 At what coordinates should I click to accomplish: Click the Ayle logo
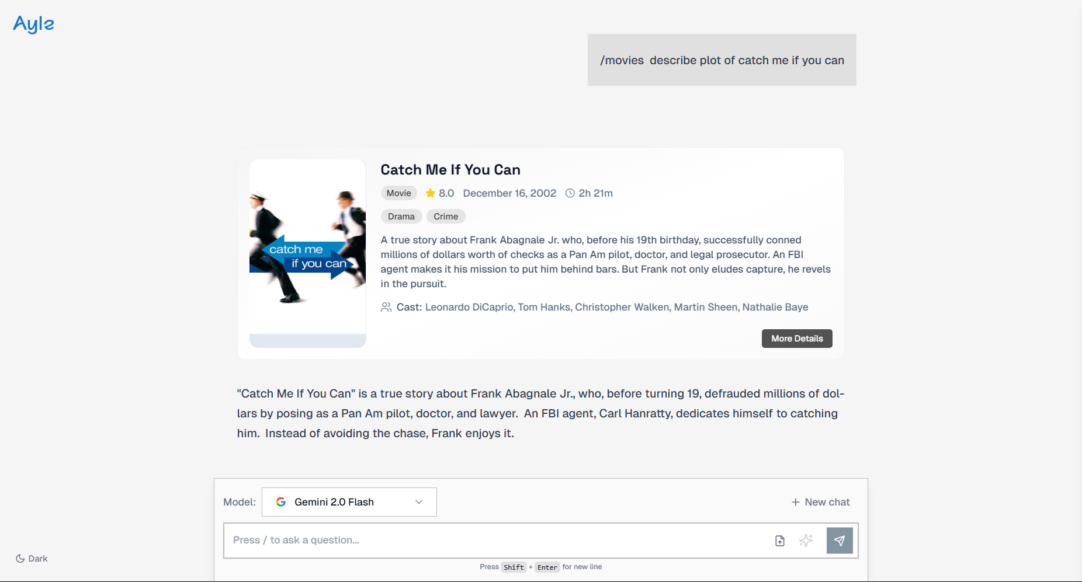point(33,24)
